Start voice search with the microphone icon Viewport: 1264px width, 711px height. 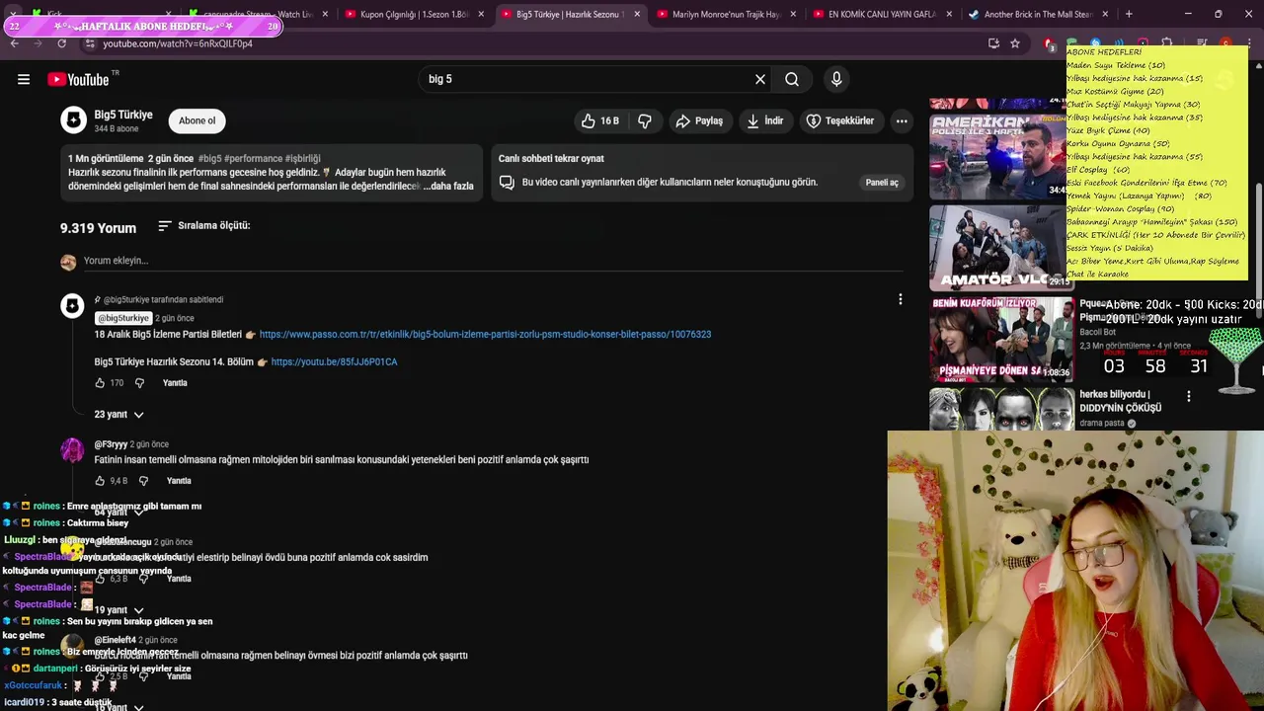pyautogui.click(x=836, y=79)
